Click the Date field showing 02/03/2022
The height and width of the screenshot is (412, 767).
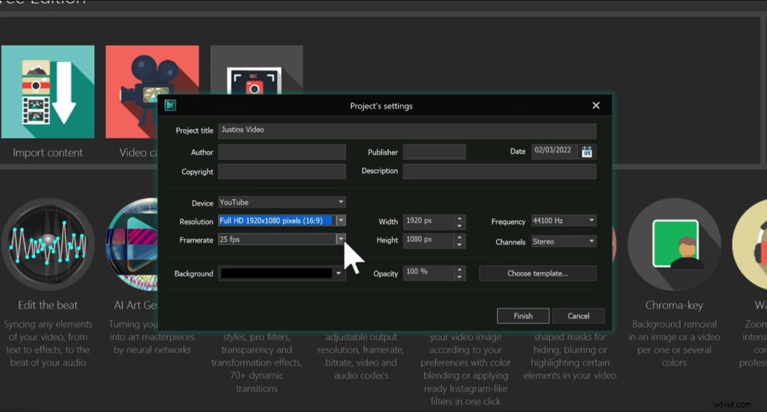555,151
